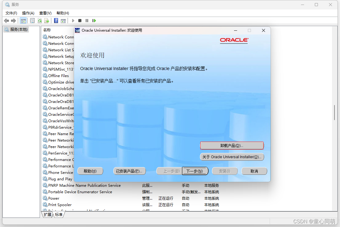This screenshot has width=340, height=227.
Task: Select the Network Setup service row
Action: tap(61, 57)
